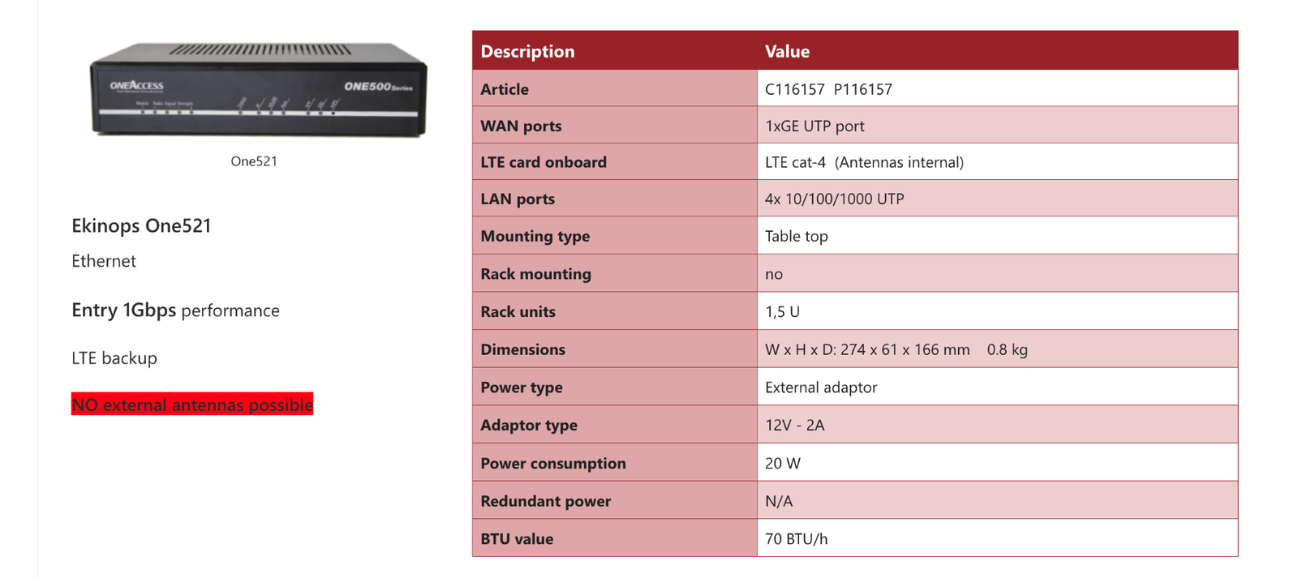This screenshot has height=578, width=1298.
Task: Click the Description column header
Action: tap(527, 51)
